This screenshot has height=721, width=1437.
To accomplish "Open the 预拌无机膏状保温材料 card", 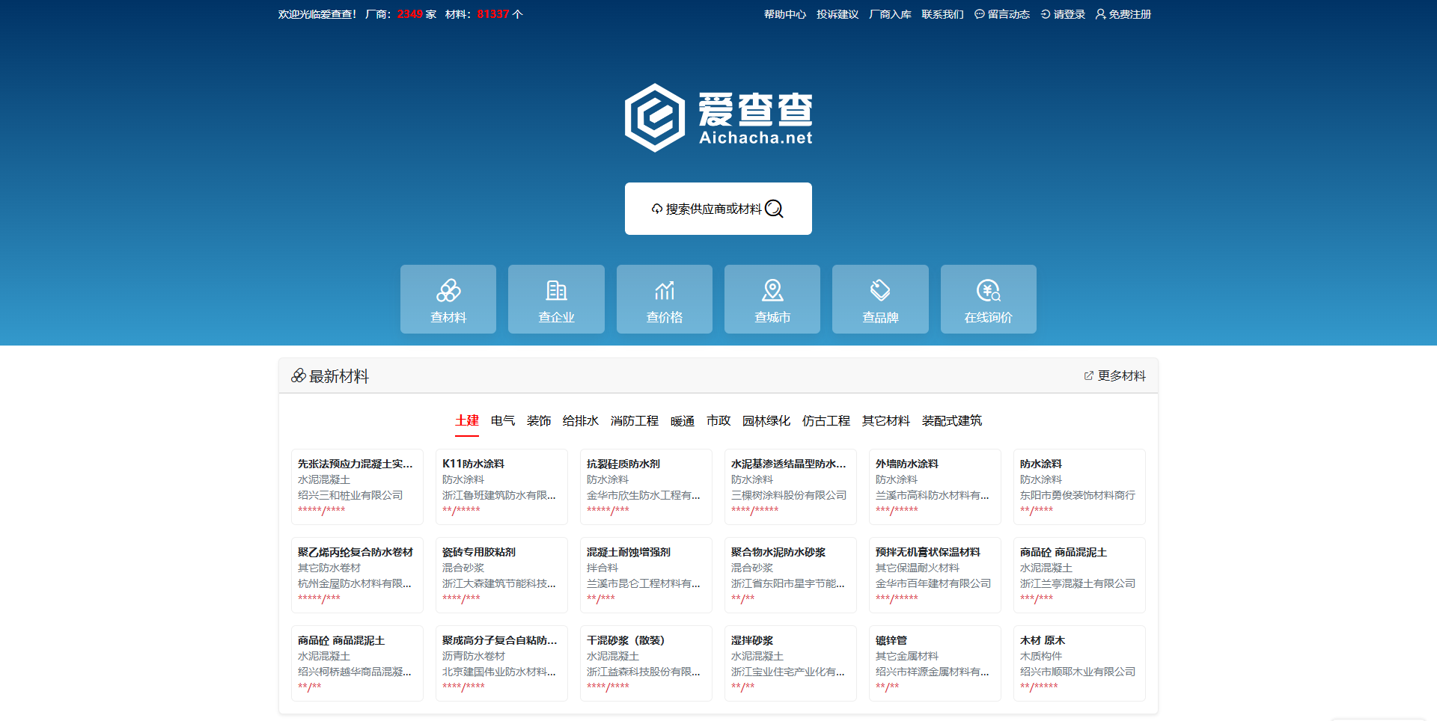I will (935, 575).
